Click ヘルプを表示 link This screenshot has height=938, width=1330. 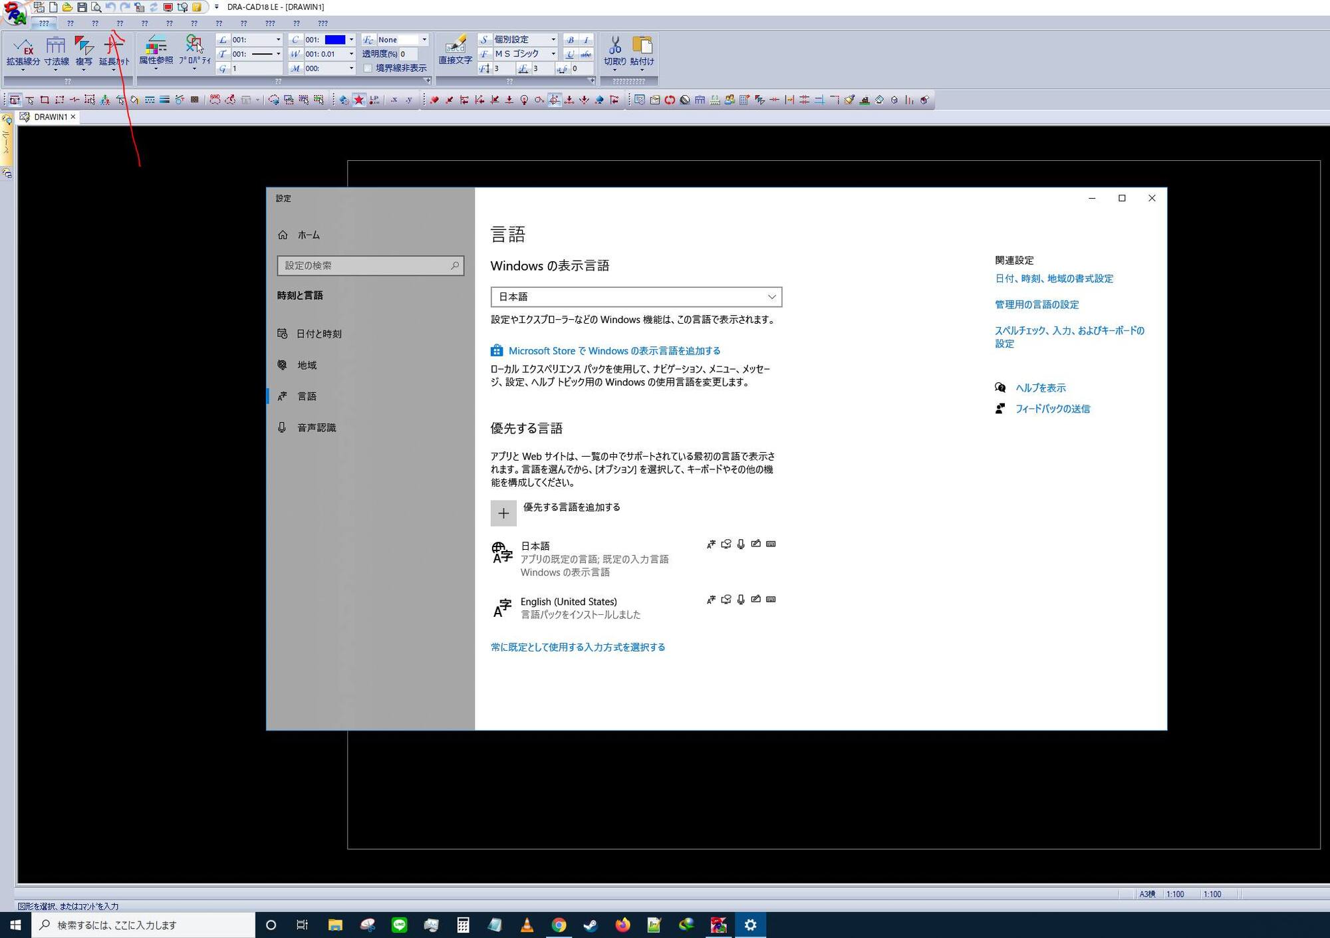point(1040,388)
